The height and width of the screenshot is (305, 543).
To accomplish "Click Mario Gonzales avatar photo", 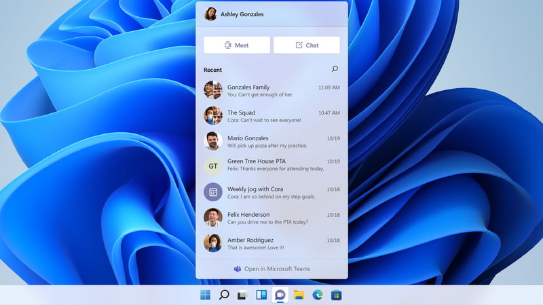I will pyautogui.click(x=213, y=141).
